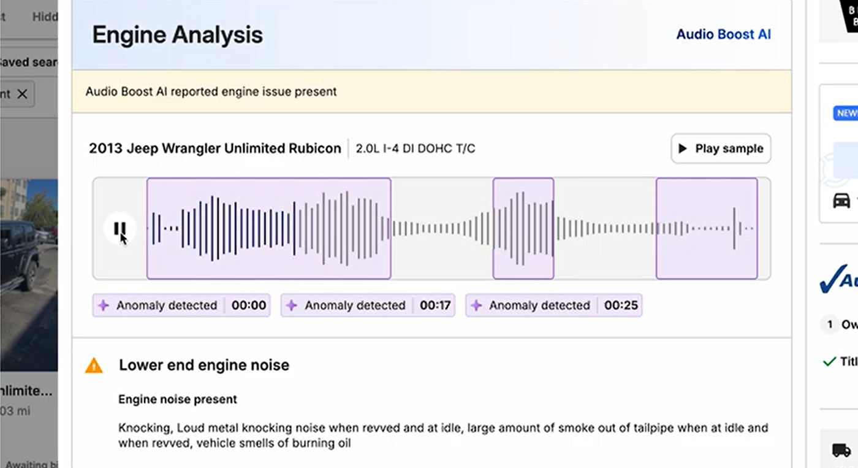858x468 pixels.
Task: Open the Jeep photo thumbnail in the background listing
Action: (29, 274)
